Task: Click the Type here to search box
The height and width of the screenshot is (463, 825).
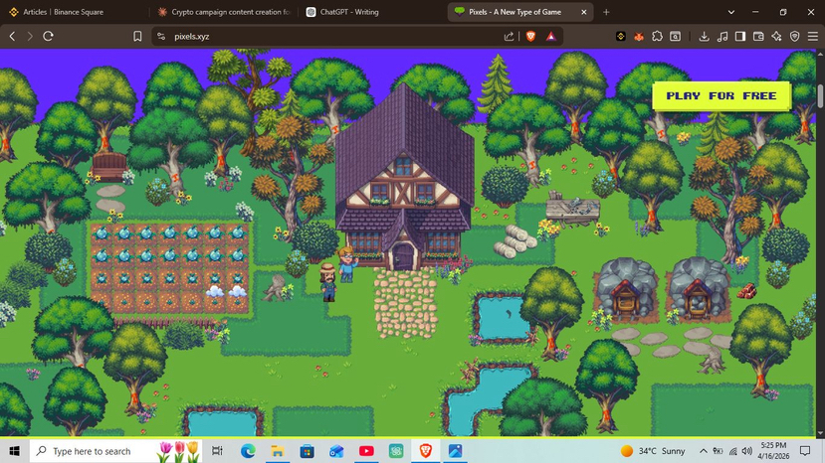Action: (x=114, y=451)
